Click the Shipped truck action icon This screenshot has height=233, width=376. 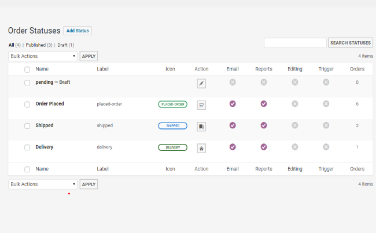click(201, 127)
